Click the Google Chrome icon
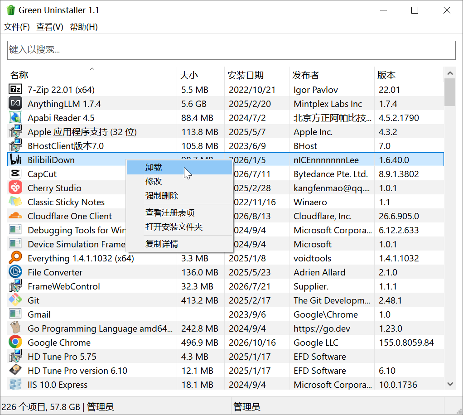The width and height of the screenshot is (463, 415). (15, 342)
